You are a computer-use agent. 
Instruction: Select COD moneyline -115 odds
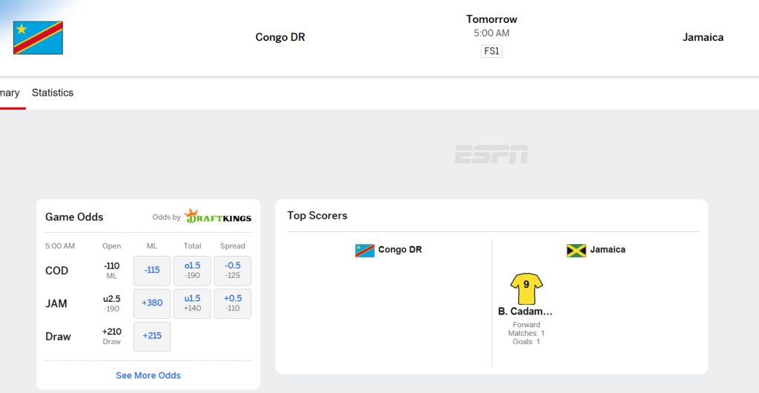coord(152,271)
